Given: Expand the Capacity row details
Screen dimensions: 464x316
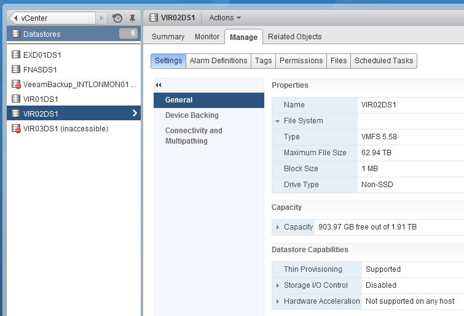Looking at the screenshot, I should [278, 227].
